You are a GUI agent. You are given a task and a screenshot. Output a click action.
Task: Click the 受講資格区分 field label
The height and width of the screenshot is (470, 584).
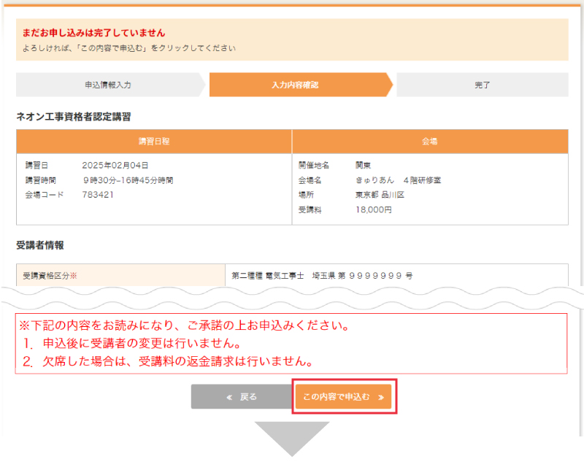coord(46,276)
